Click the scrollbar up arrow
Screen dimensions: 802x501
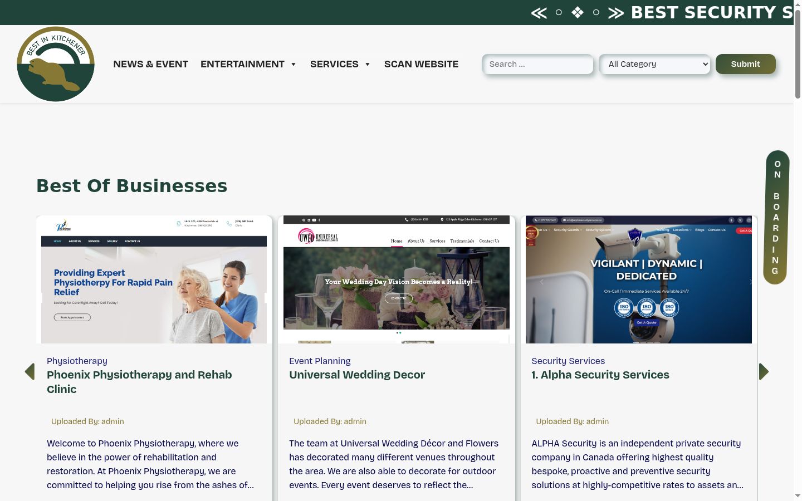[x=798, y=4]
